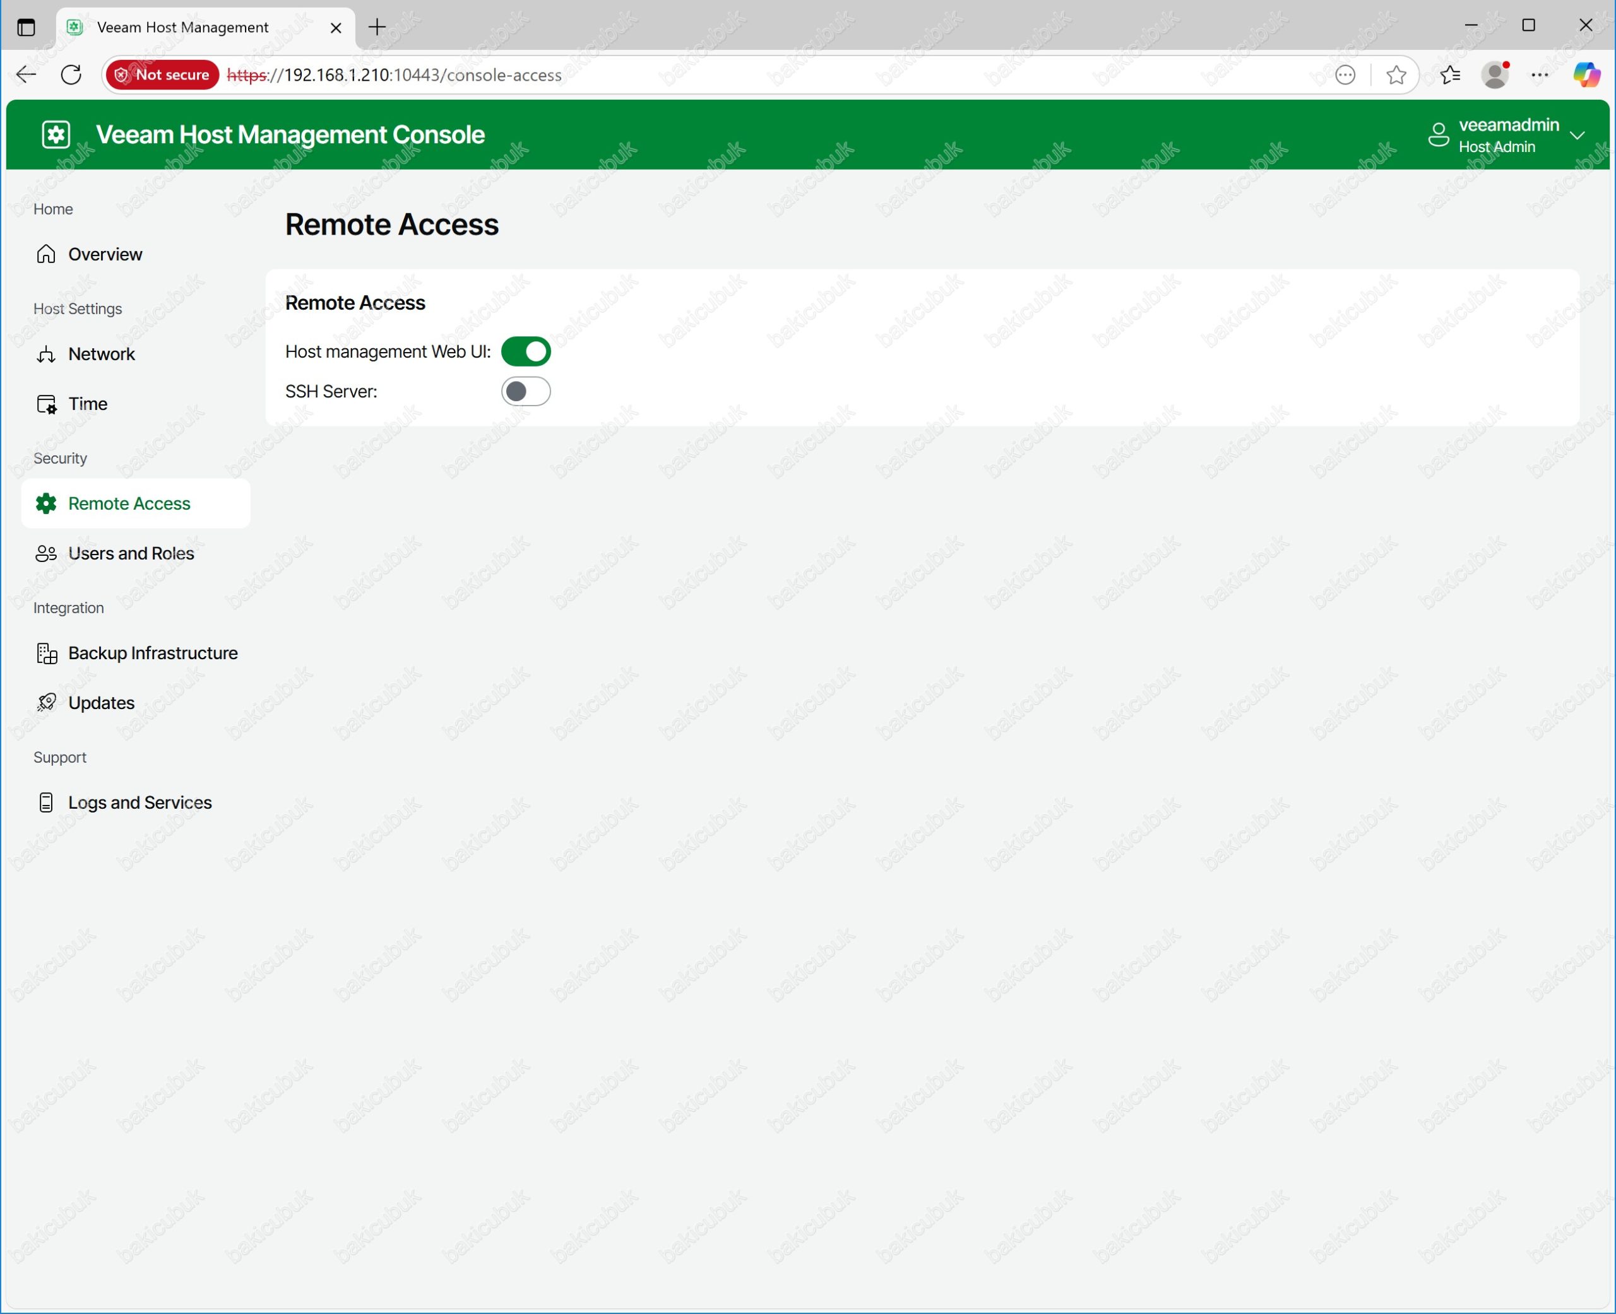Click the Integration section label
The height and width of the screenshot is (1314, 1616).
pyautogui.click(x=68, y=608)
